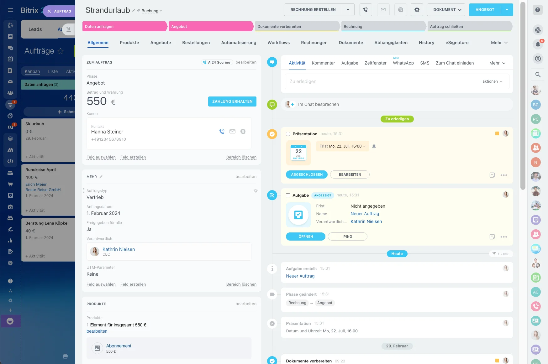Image resolution: width=548 pixels, height=364 pixels.
Task: Open the WhatsApp activity tab
Action: coord(403,63)
